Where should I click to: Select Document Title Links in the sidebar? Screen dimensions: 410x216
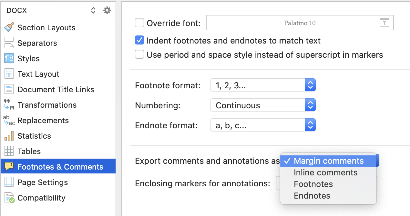pos(58,89)
